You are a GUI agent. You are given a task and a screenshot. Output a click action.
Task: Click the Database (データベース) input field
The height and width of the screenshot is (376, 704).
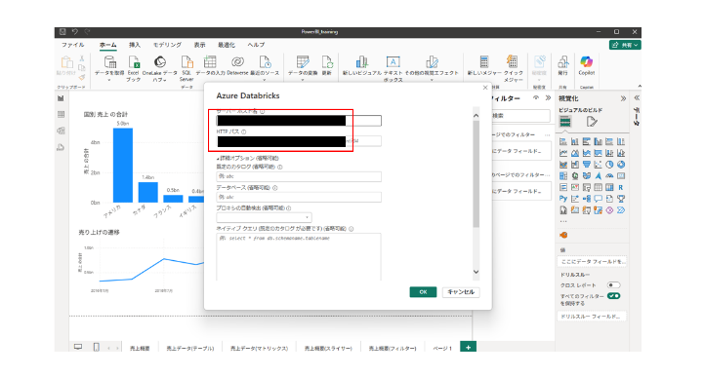[299, 197]
